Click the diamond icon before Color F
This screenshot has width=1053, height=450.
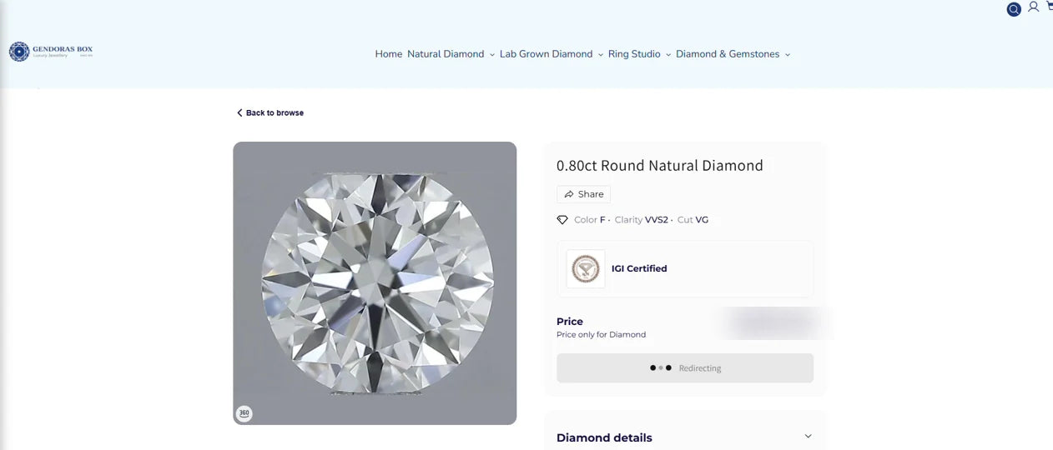coord(562,220)
